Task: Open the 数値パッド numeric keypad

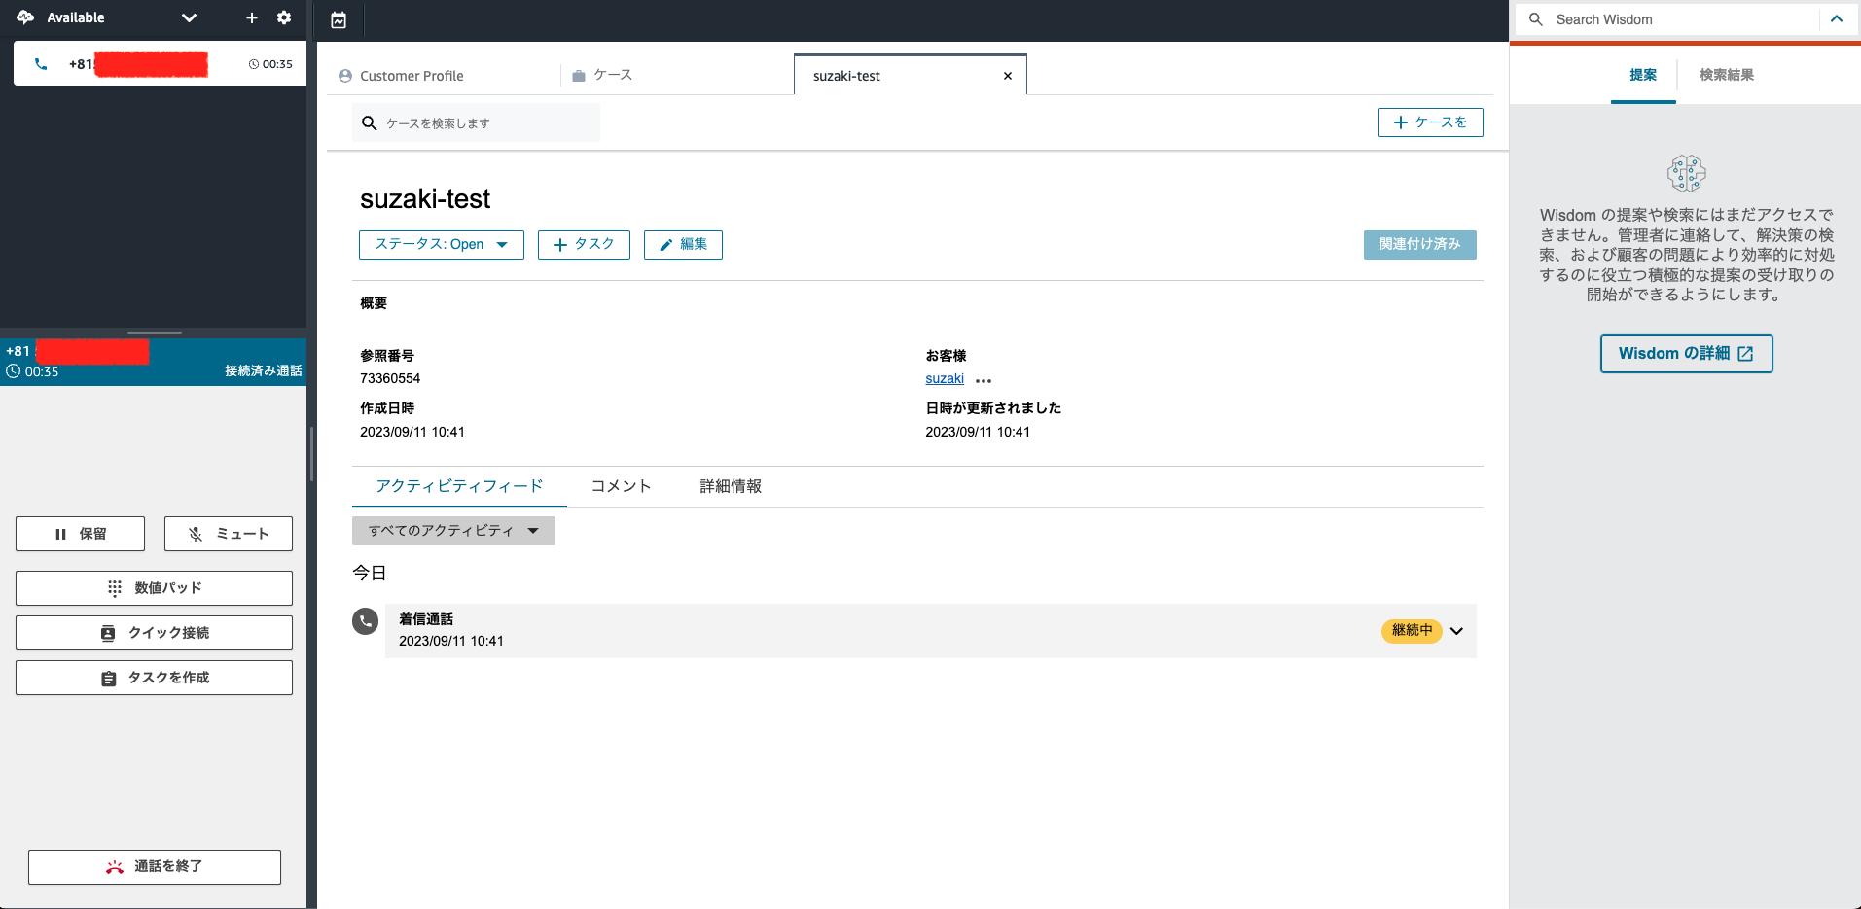Action: (153, 587)
